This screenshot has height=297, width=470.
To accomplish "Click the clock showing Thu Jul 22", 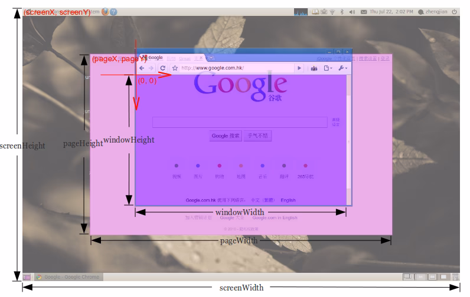I will coord(391,12).
